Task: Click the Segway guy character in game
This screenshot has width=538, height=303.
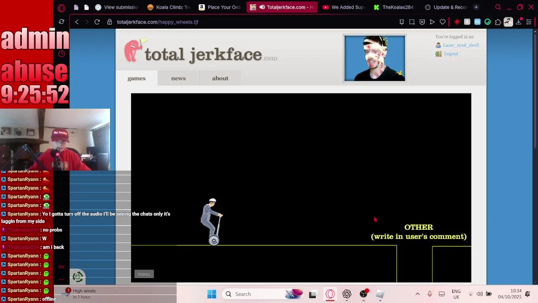Action: (212, 222)
